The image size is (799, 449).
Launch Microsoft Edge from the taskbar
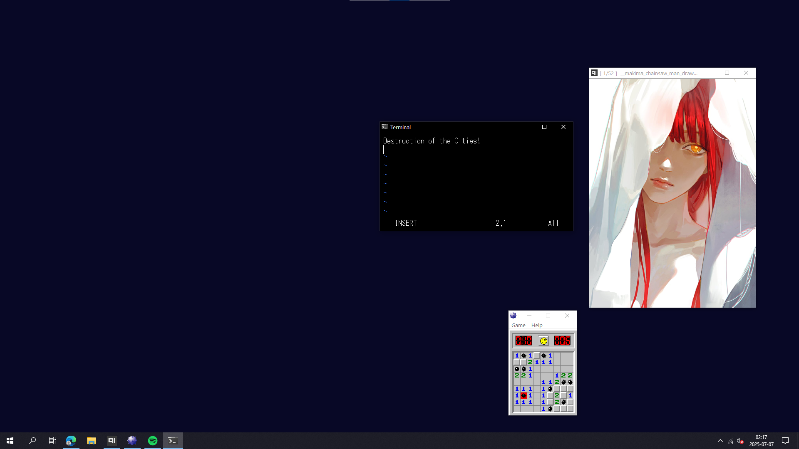tap(71, 441)
